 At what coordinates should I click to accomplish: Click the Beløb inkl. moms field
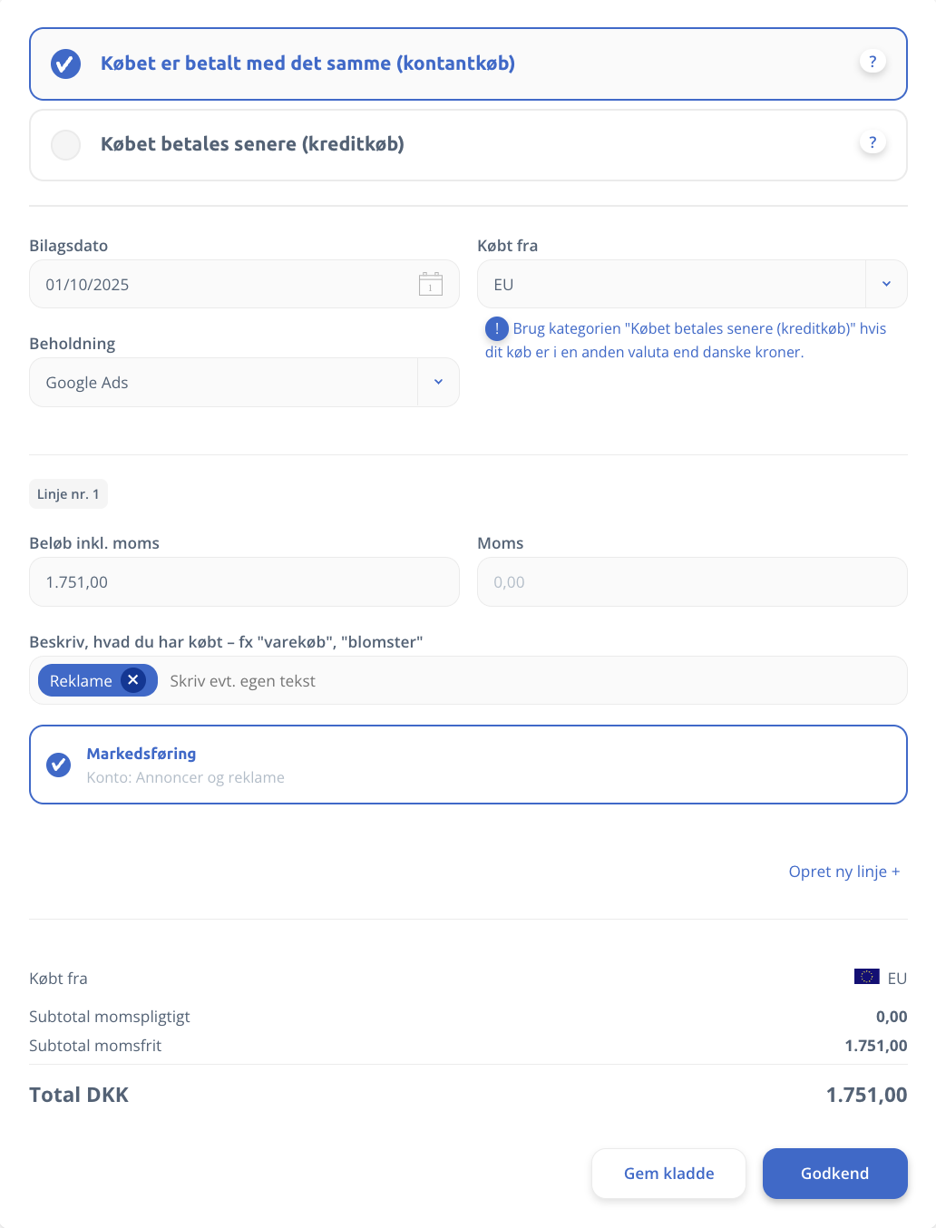(x=244, y=582)
